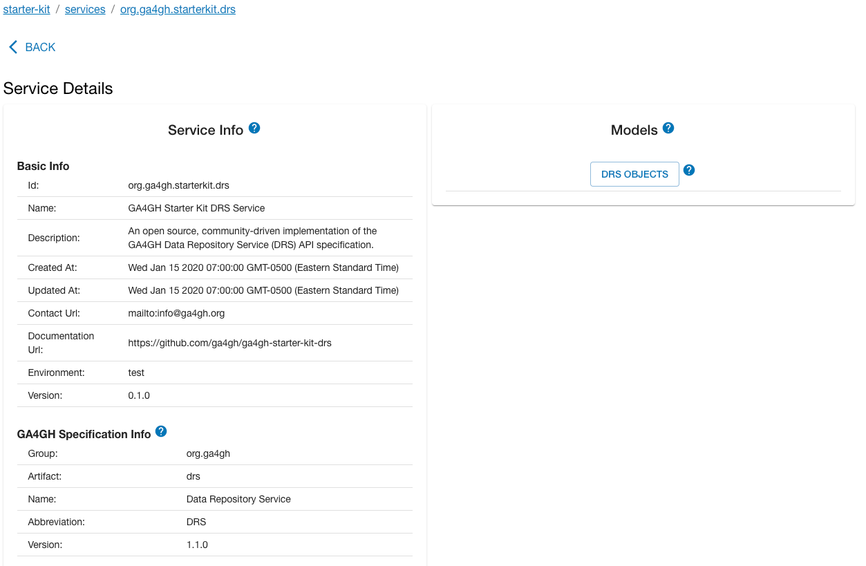The height and width of the screenshot is (566, 866).
Task: Click the help icon beside DRS OBJECTS
Action: (688, 169)
